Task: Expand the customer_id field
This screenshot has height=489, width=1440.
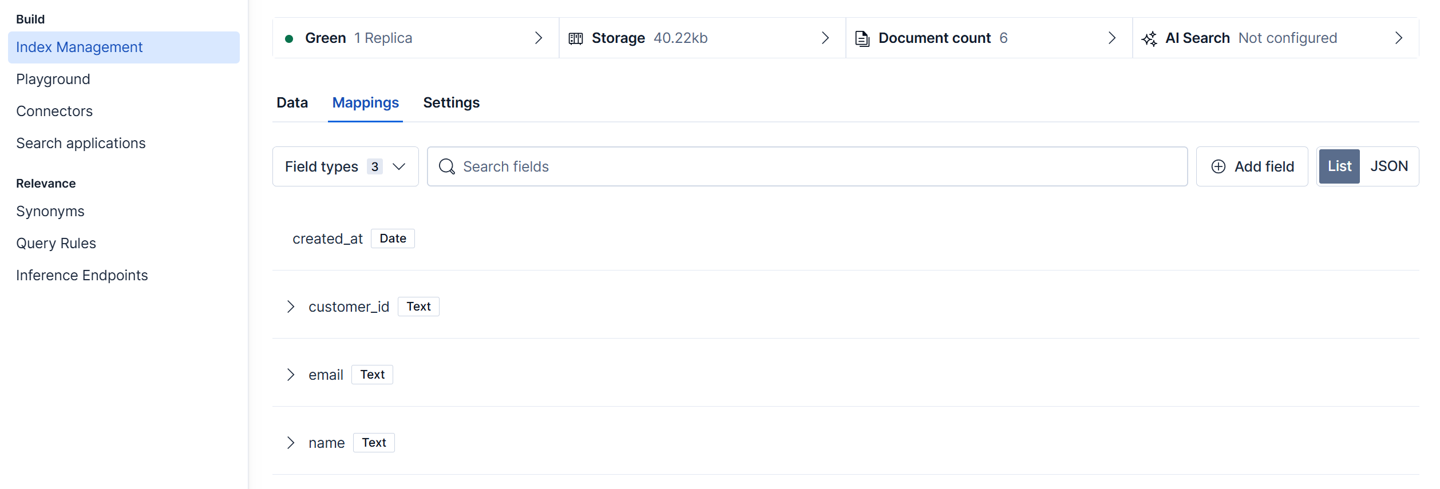Action: 291,306
